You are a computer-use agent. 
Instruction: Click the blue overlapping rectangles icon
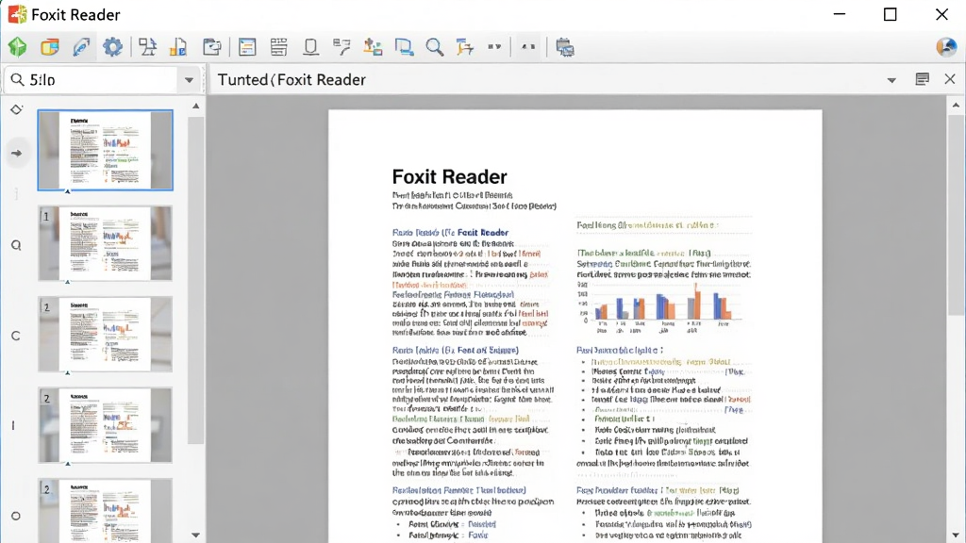point(404,47)
